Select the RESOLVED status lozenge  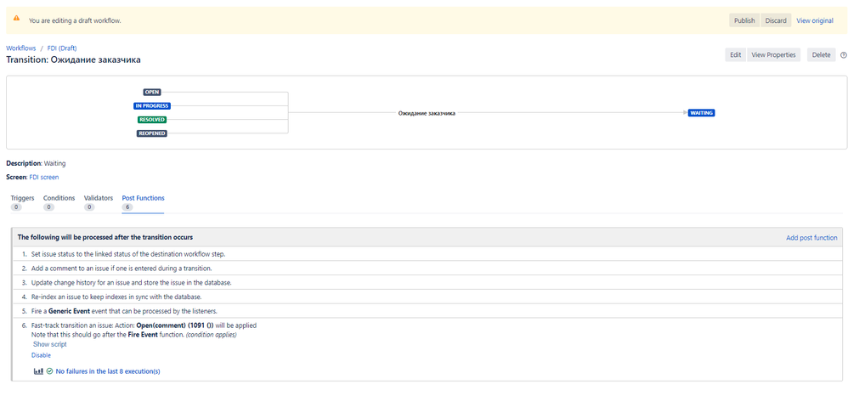(152, 120)
